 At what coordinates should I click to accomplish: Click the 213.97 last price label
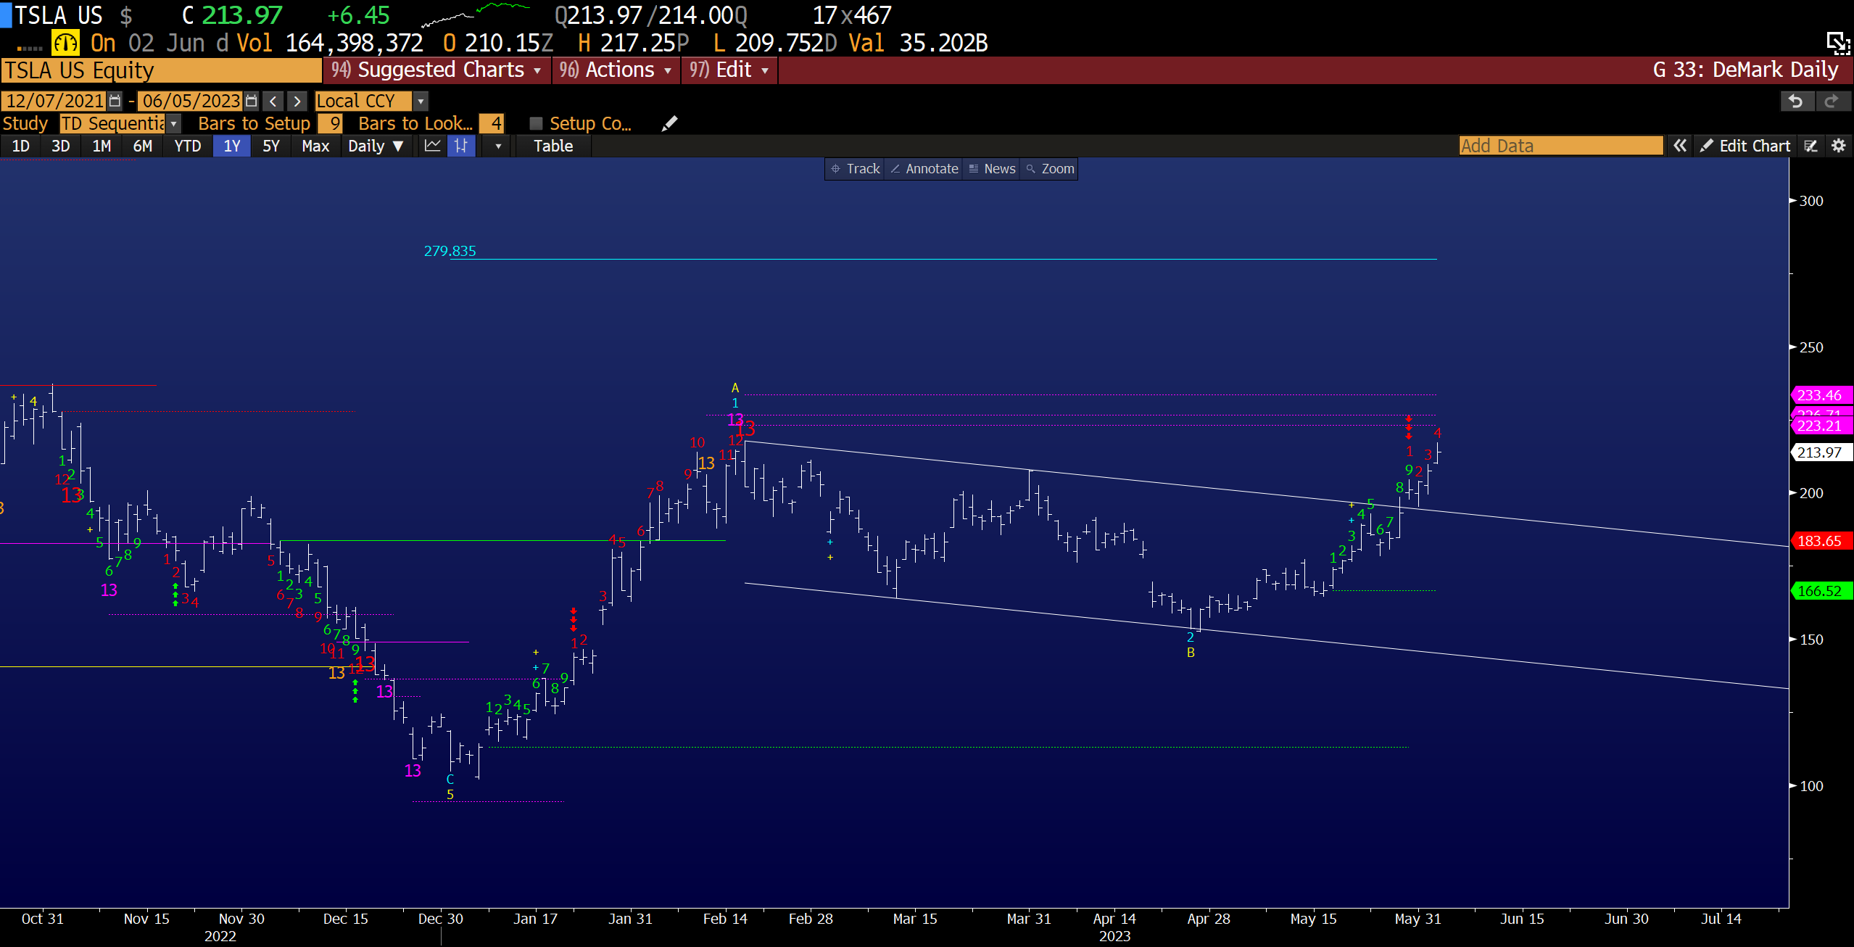pos(1821,452)
